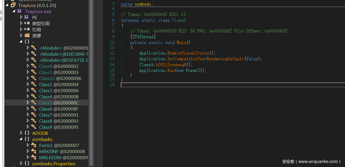Collapse the zombado namespace node

[21, 139]
